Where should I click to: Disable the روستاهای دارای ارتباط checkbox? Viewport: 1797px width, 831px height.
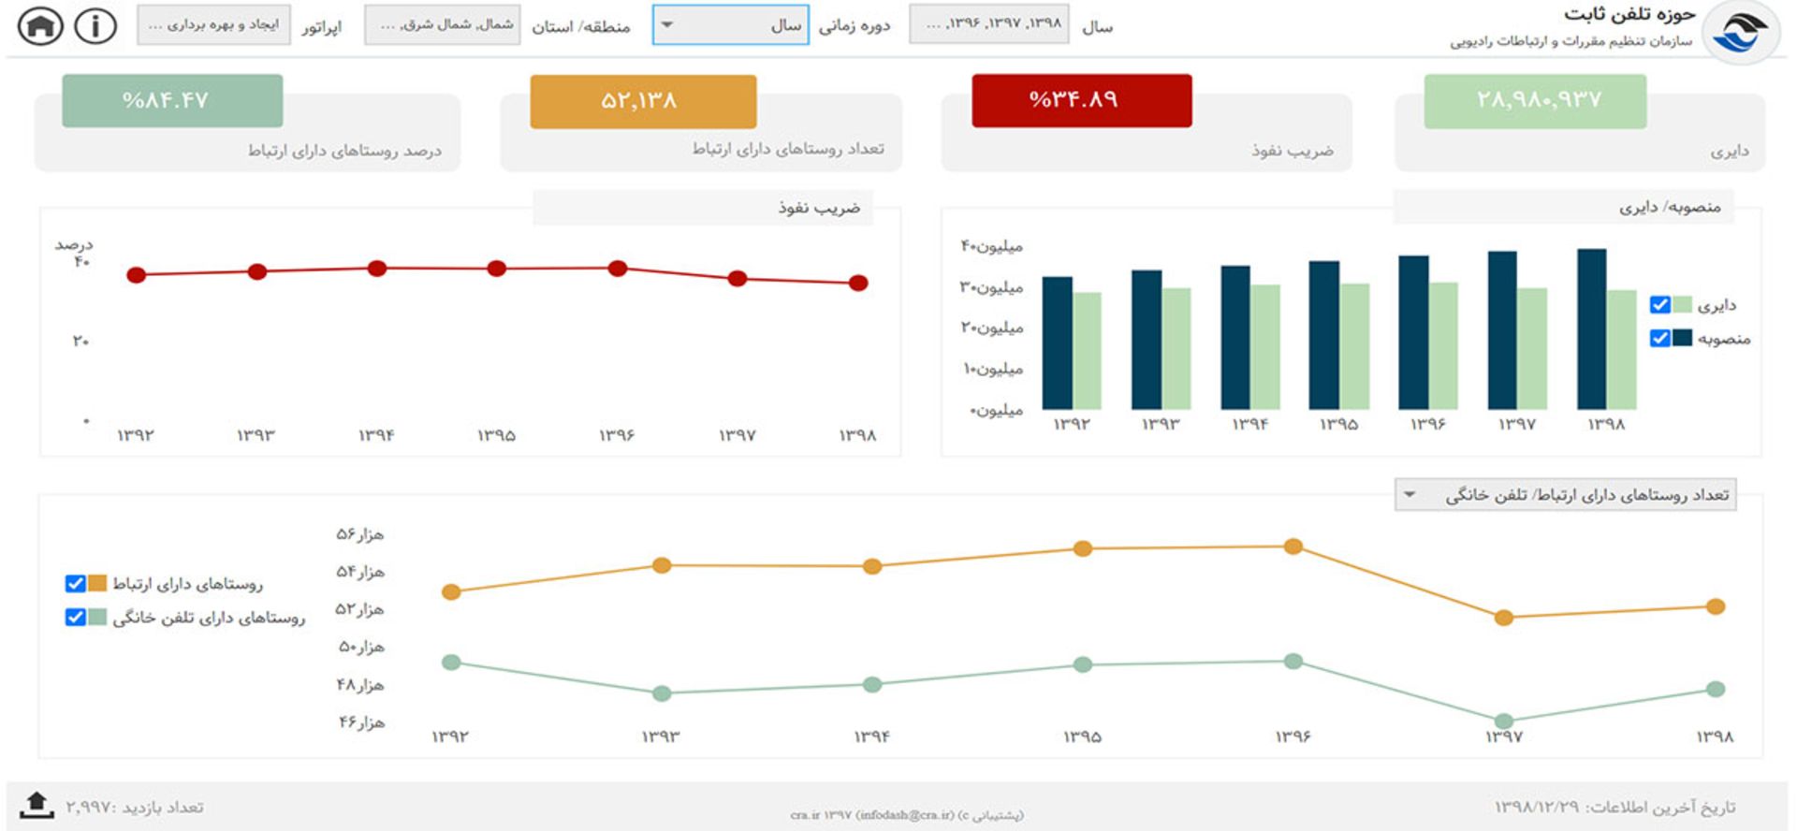click(75, 584)
